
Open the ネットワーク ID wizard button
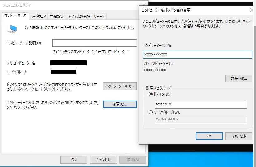click(x=120, y=86)
